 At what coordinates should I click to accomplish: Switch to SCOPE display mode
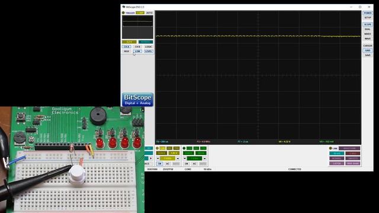pyautogui.click(x=368, y=25)
